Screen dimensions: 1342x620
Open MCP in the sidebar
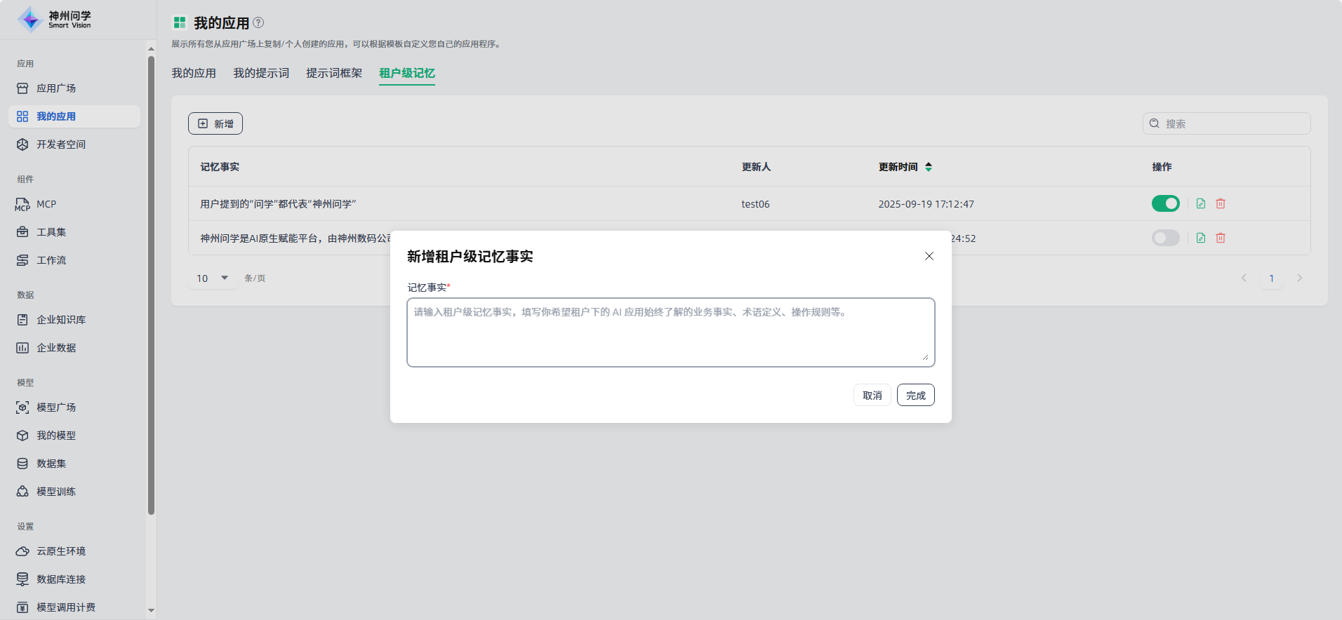(x=46, y=204)
